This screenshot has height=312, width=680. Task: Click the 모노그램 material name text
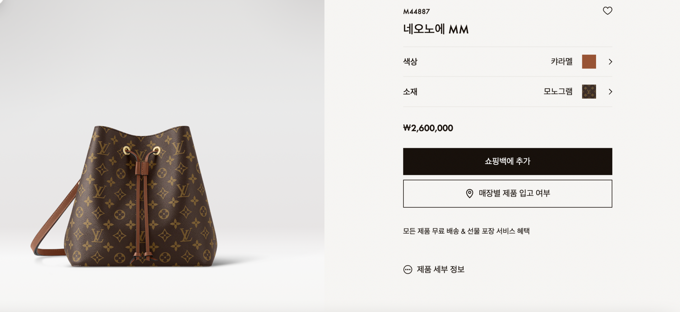point(558,91)
